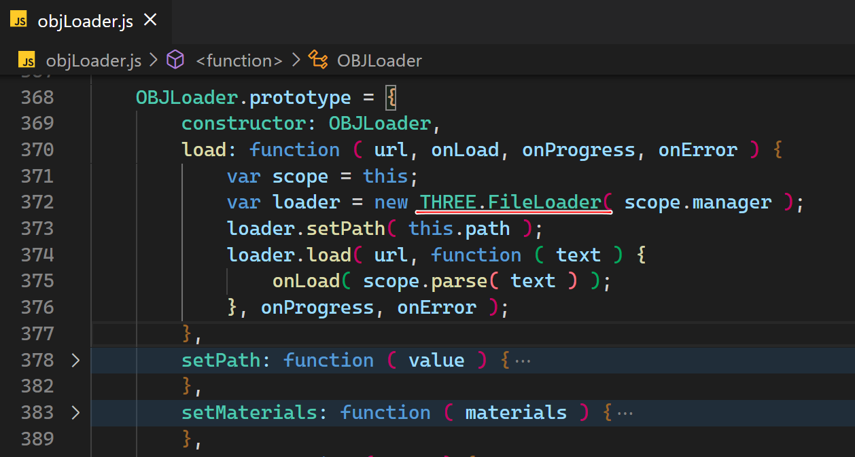Viewport: 855px width, 457px height.
Task: Place cursor on 'constructor' keyword on line 369
Action: coord(243,124)
